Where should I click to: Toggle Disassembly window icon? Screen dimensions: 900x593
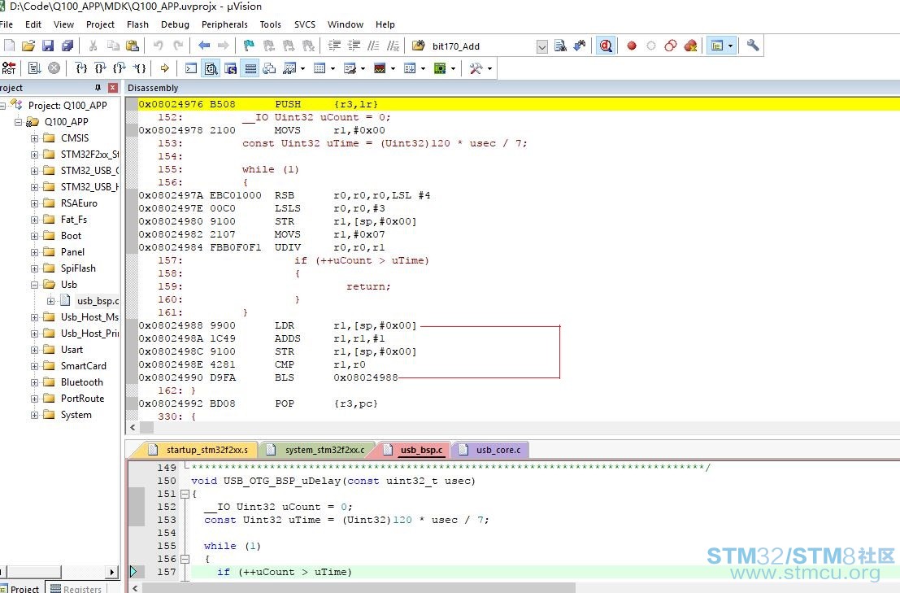click(x=211, y=68)
